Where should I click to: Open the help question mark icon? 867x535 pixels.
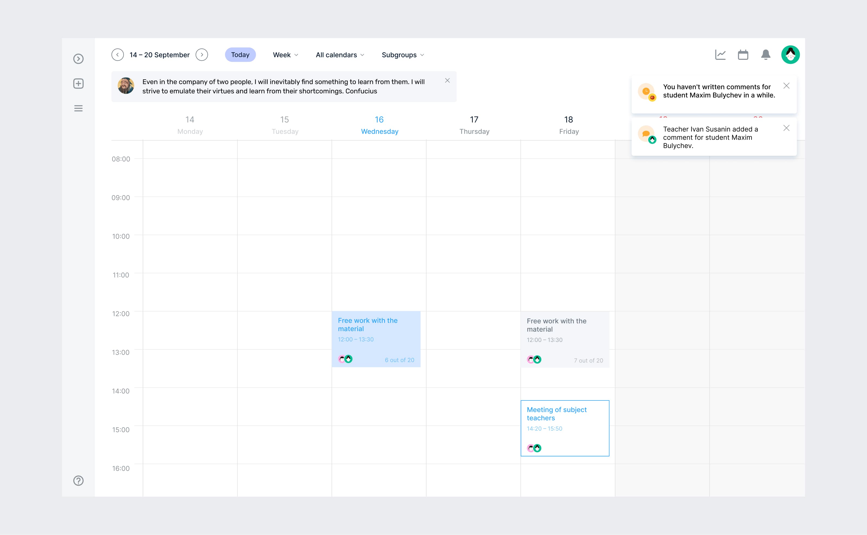click(78, 481)
